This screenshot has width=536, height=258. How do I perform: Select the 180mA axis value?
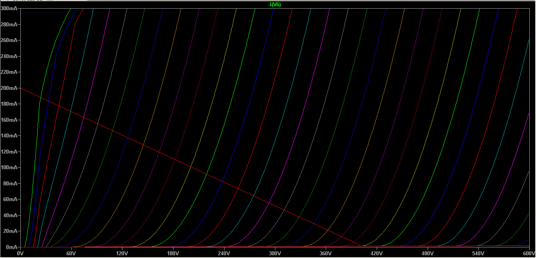pyautogui.click(x=9, y=104)
